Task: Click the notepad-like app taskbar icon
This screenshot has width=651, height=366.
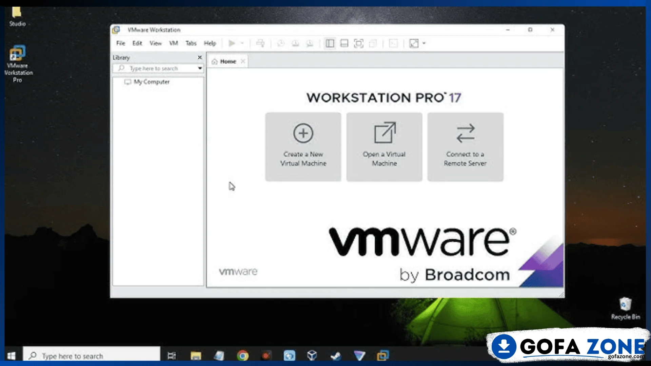Action: [x=219, y=355]
